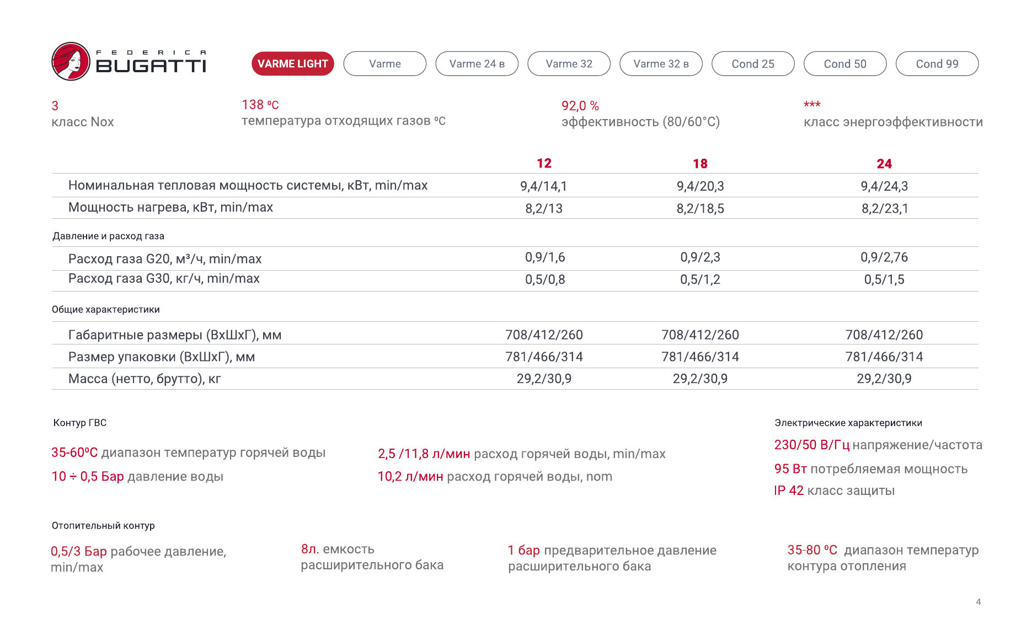This screenshot has height=625, width=1032.
Task: Select the VARME LIGHT tab
Action: point(292,64)
